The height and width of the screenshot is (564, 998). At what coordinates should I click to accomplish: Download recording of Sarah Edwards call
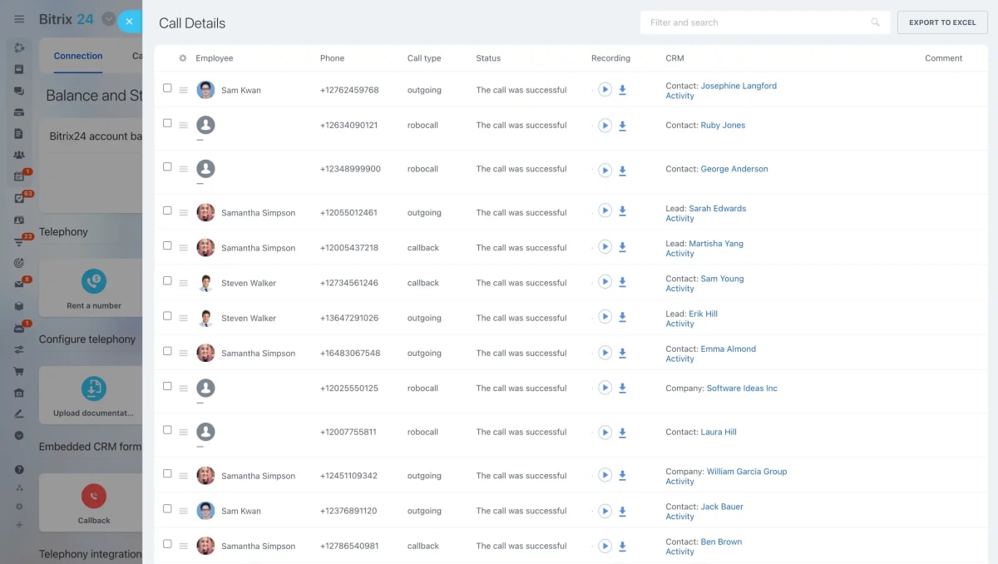point(622,213)
